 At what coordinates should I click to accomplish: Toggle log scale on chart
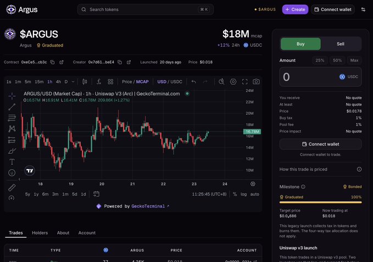coord(243,194)
